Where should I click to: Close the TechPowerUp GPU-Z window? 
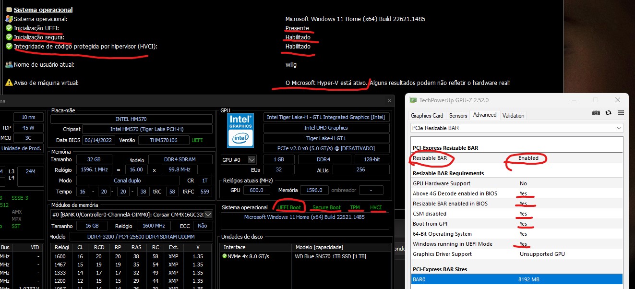tap(618, 100)
